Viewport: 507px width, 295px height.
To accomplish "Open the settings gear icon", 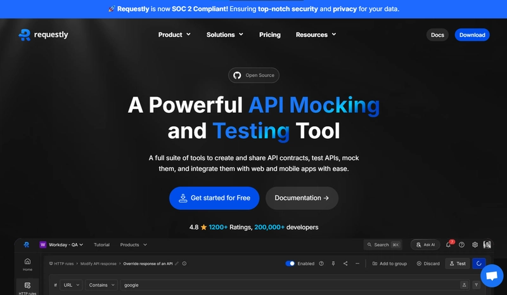I will (x=475, y=245).
